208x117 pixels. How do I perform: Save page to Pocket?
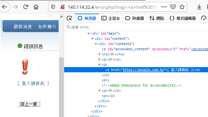[173, 7]
